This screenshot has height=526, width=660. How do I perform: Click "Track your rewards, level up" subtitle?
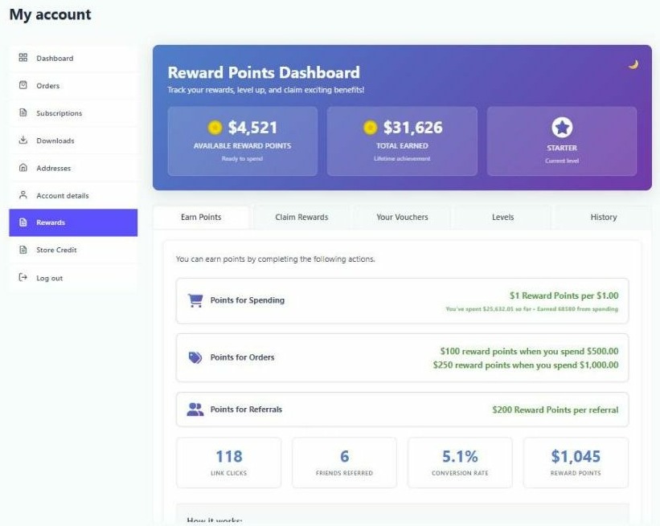[x=266, y=90]
